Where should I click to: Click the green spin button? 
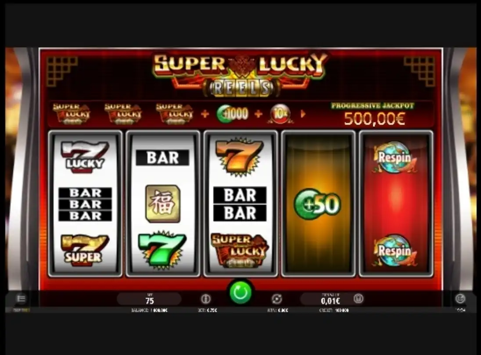[240, 292]
